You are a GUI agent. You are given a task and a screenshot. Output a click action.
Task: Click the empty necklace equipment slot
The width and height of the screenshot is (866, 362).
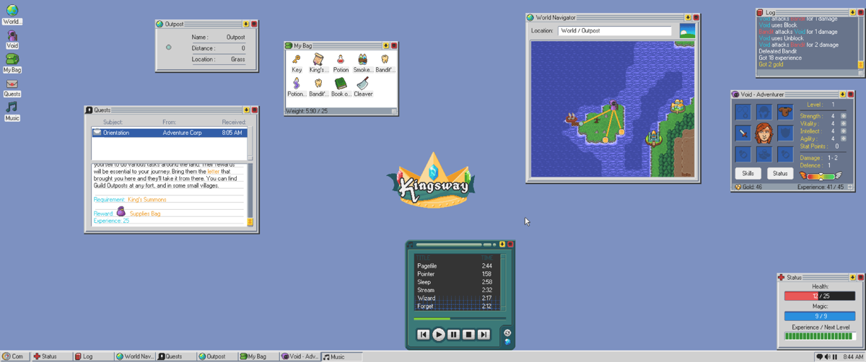point(743,112)
